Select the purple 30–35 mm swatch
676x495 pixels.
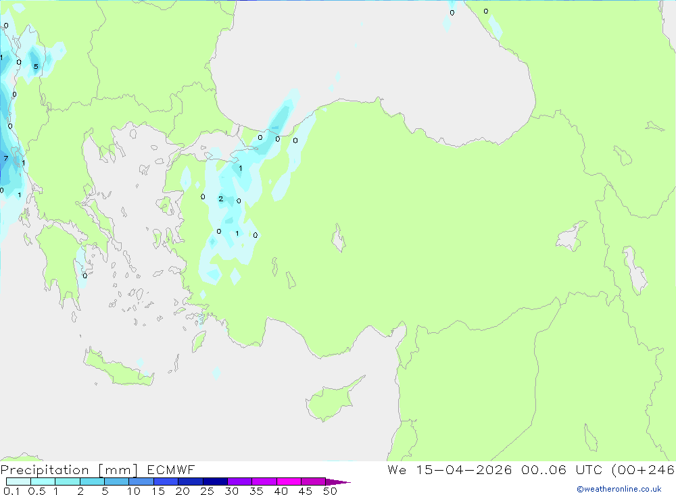tap(240, 481)
